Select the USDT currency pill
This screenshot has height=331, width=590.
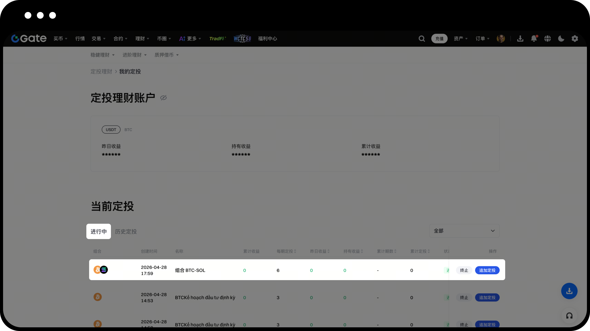tap(111, 130)
